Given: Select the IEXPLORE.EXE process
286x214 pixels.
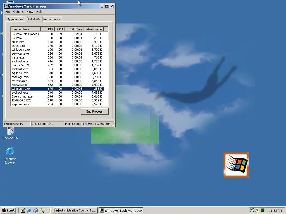Looking at the screenshot, I should (x=57, y=100).
